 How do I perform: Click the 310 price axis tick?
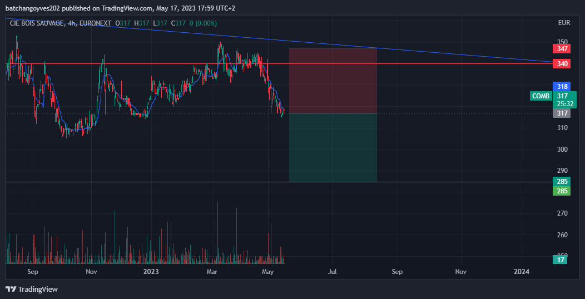coord(563,128)
